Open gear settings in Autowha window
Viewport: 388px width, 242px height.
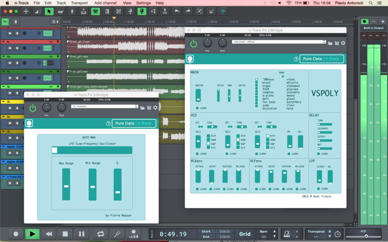155,107
